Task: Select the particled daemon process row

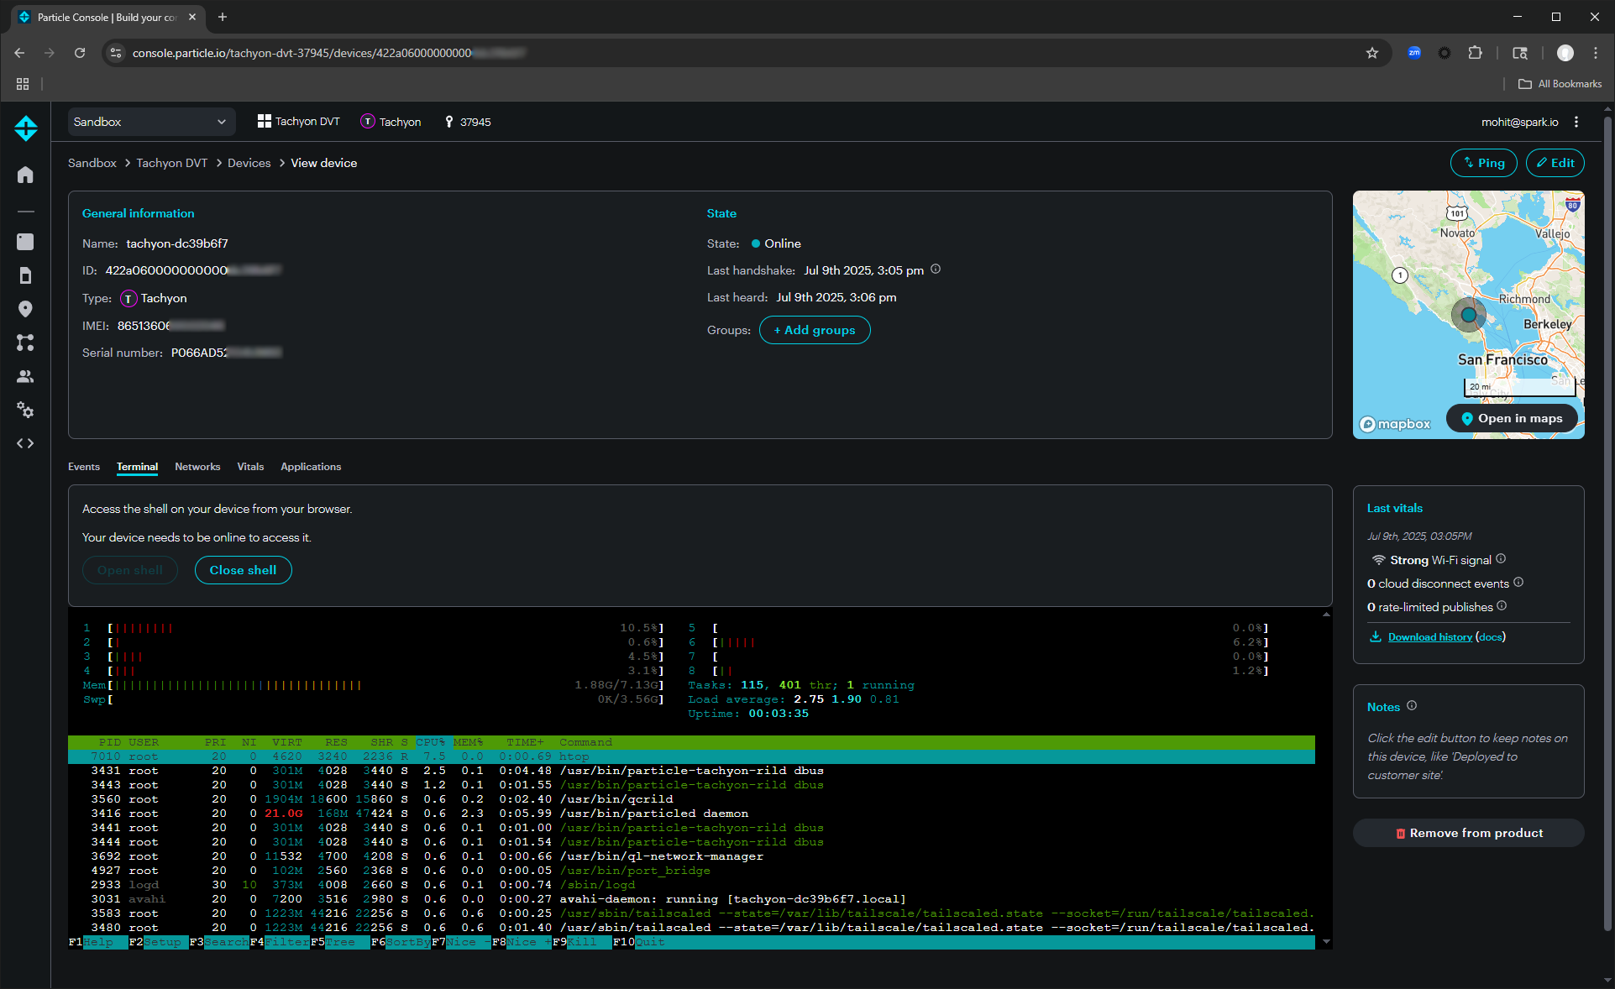Action: pyautogui.click(x=691, y=814)
